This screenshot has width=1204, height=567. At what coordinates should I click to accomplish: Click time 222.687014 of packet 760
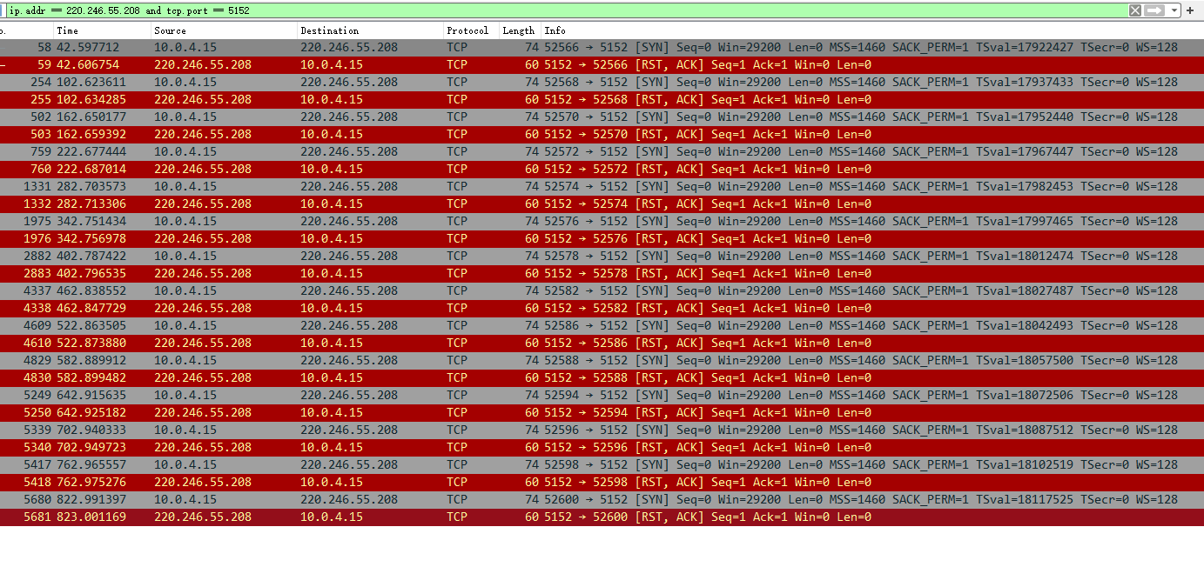(x=91, y=169)
